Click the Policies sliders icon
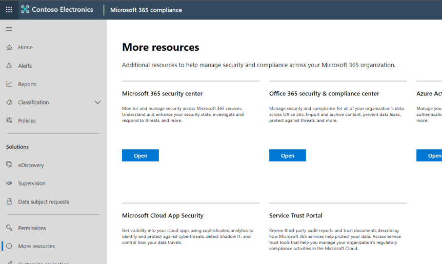Screen dimensions: 442x264 point(9,120)
